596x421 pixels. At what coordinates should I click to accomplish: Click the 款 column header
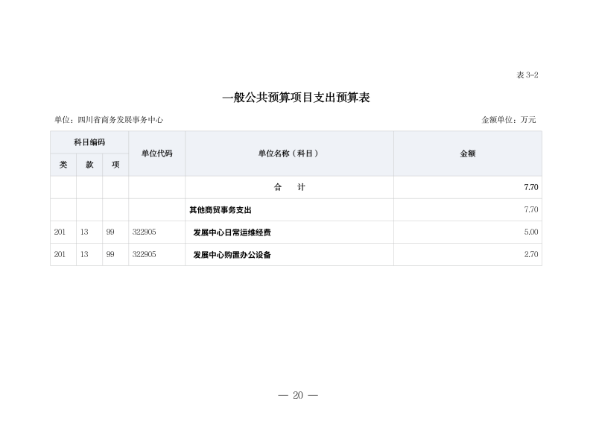pos(89,165)
